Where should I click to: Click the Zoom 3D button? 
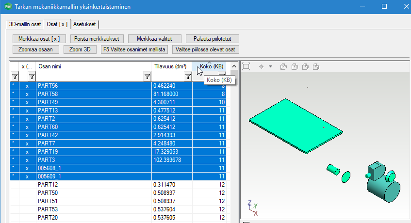[x=80, y=49]
